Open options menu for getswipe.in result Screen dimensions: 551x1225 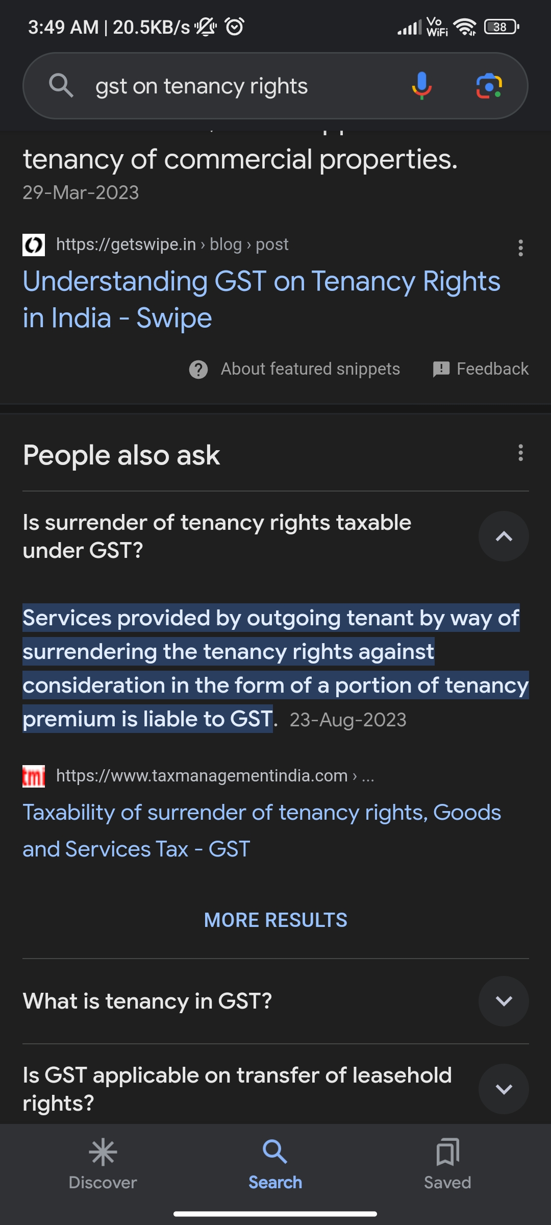click(520, 248)
